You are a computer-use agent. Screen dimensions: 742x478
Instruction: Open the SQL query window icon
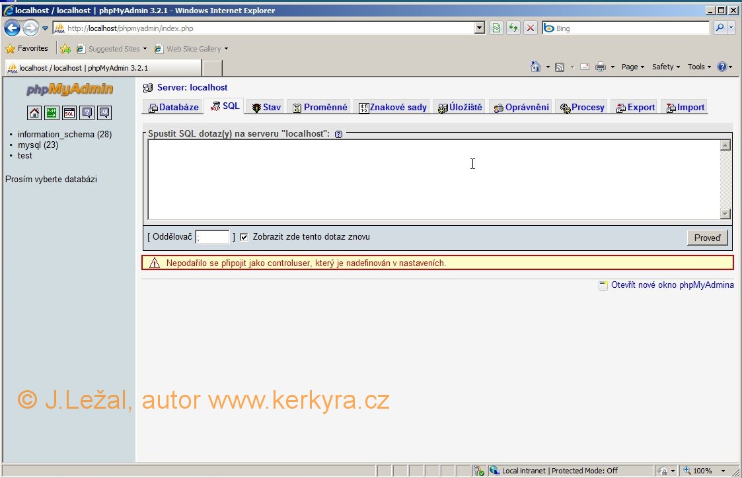click(69, 113)
